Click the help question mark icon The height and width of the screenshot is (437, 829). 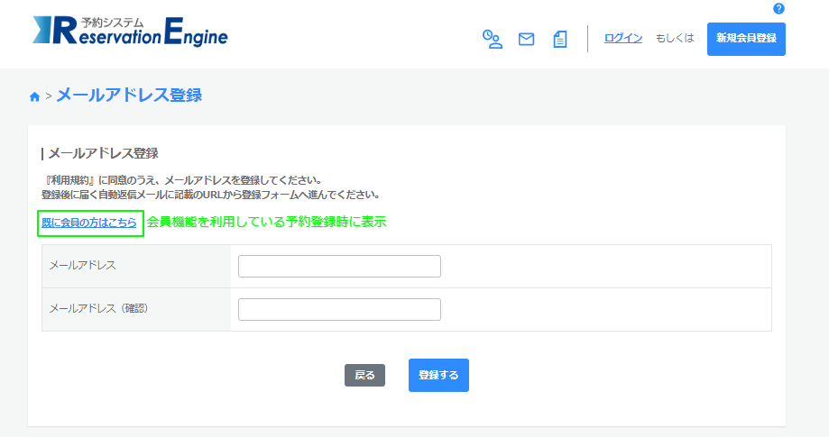tap(778, 9)
